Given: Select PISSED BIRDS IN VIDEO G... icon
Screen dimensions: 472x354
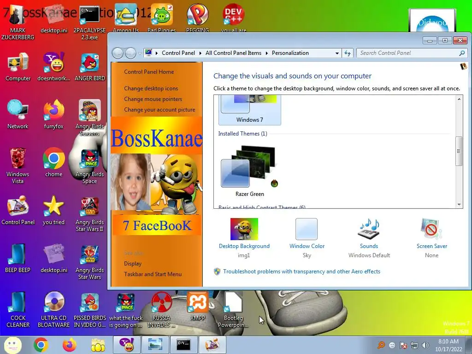Looking at the screenshot, I should click(89, 309).
